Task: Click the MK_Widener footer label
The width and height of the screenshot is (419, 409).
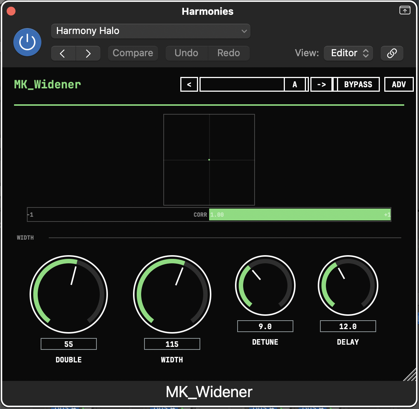Action: coord(209,392)
